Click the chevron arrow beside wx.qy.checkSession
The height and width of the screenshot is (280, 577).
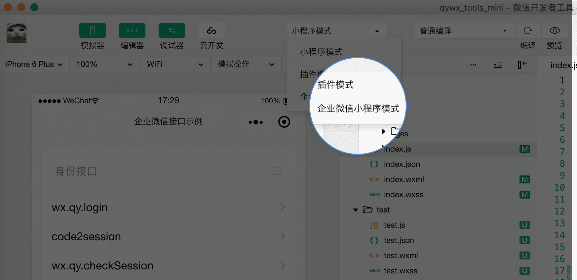pyautogui.click(x=283, y=265)
